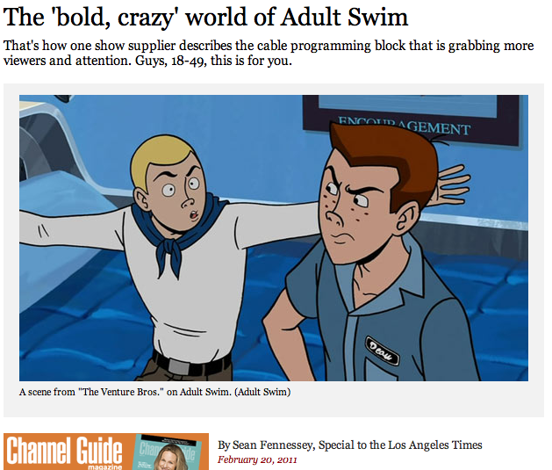Viewport: 552px width, 470px height.
Task: Click the ENCOURAGEMENT poster in the image
Action: (x=411, y=118)
